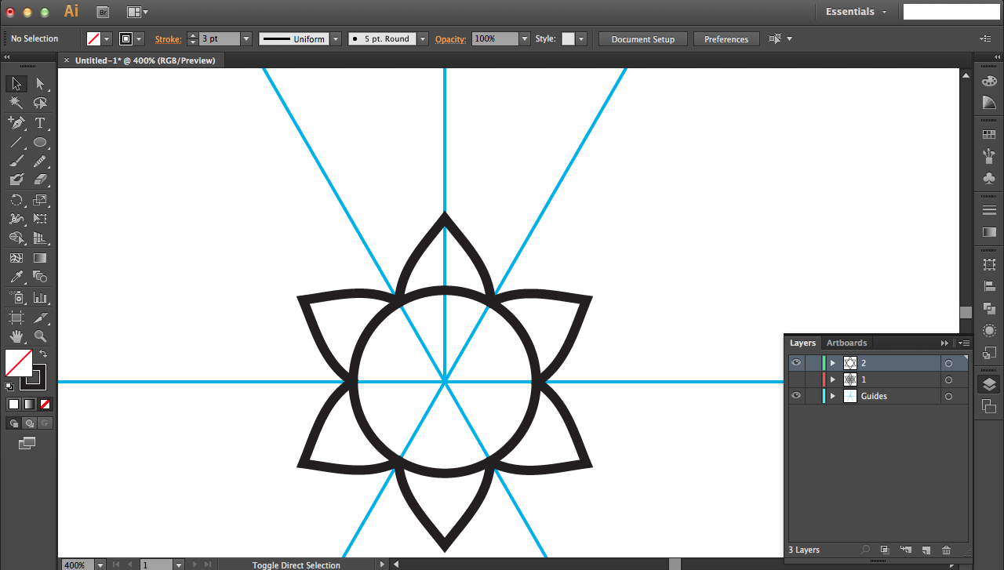The height and width of the screenshot is (570, 1004).
Task: Hide the Guides layer eye icon
Action: tap(796, 396)
